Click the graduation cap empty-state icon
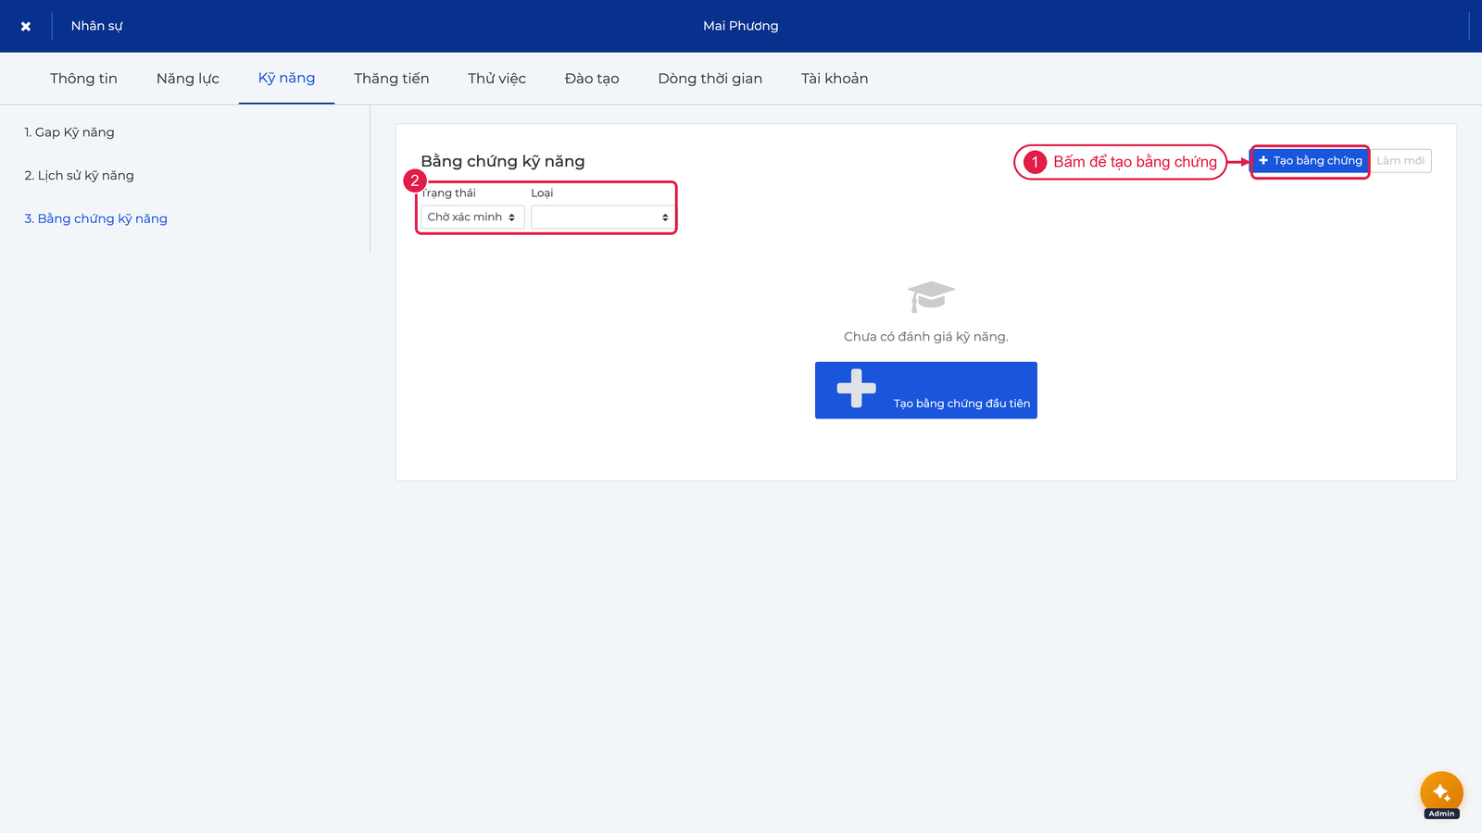This screenshot has width=1482, height=833. [x=931, y=296]
